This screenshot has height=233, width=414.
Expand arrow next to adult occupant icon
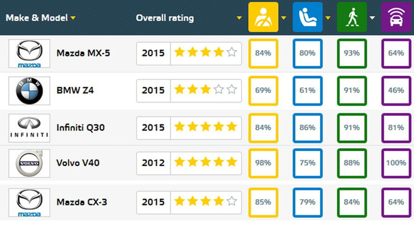[x=284, y=18]
